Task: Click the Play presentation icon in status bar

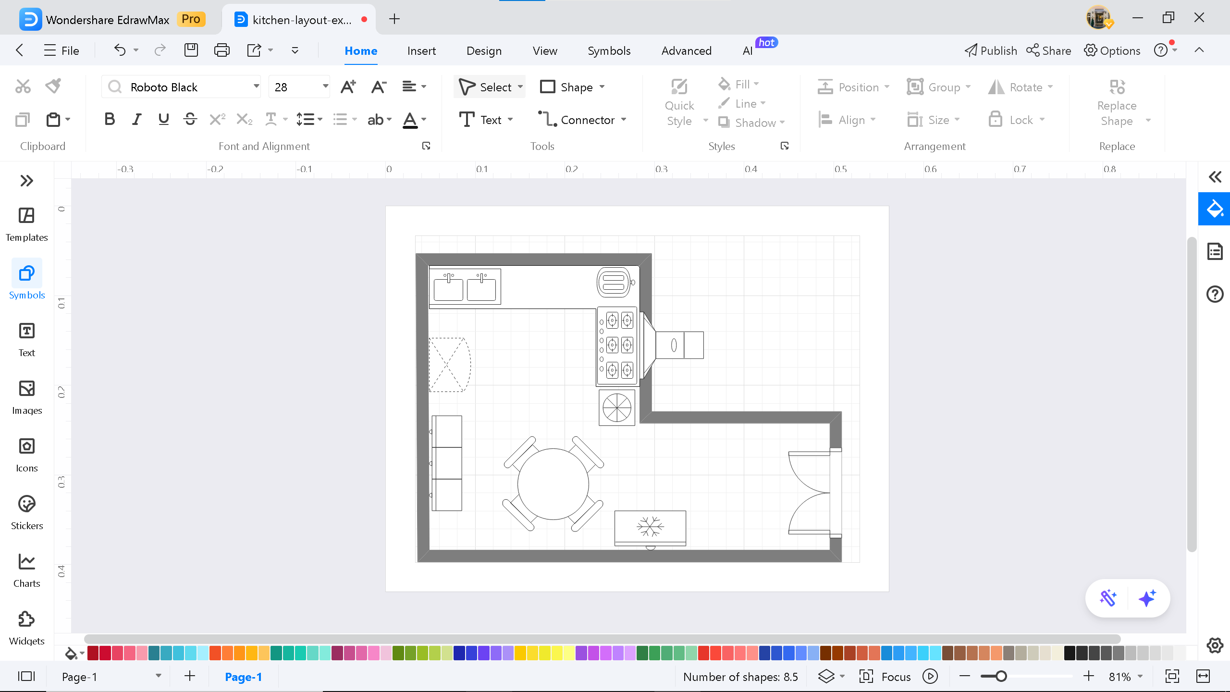Action: pos(930,677)
